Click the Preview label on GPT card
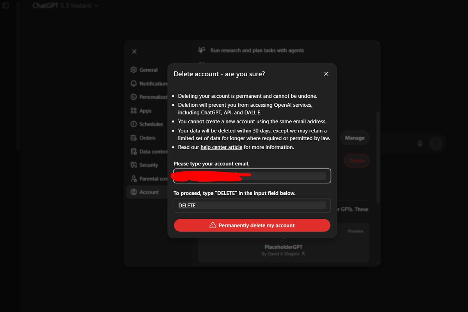The width and height of the screenshot is (468, 312). [356, 231]
